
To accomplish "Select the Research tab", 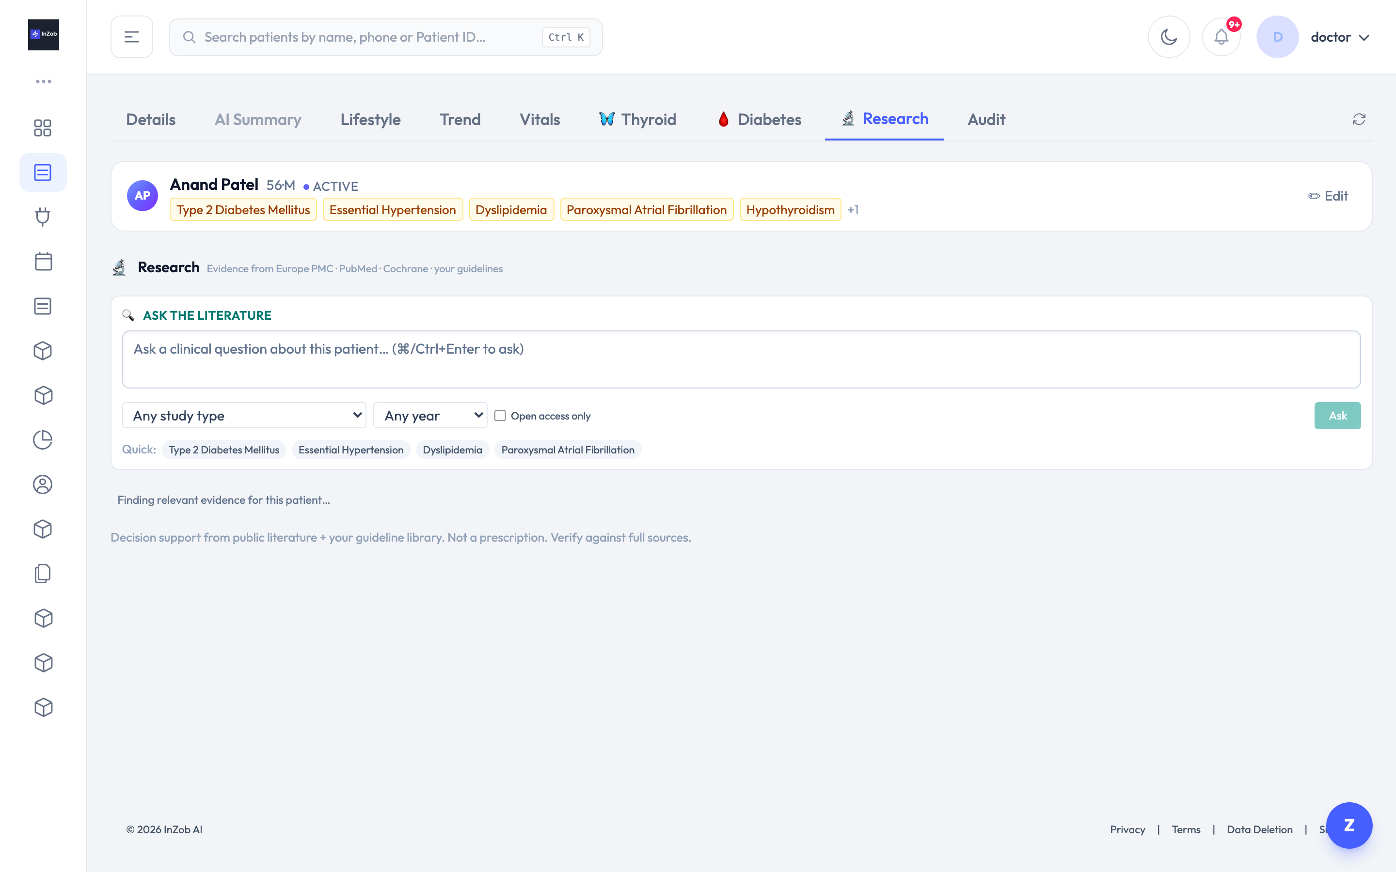I will (884, 119).
